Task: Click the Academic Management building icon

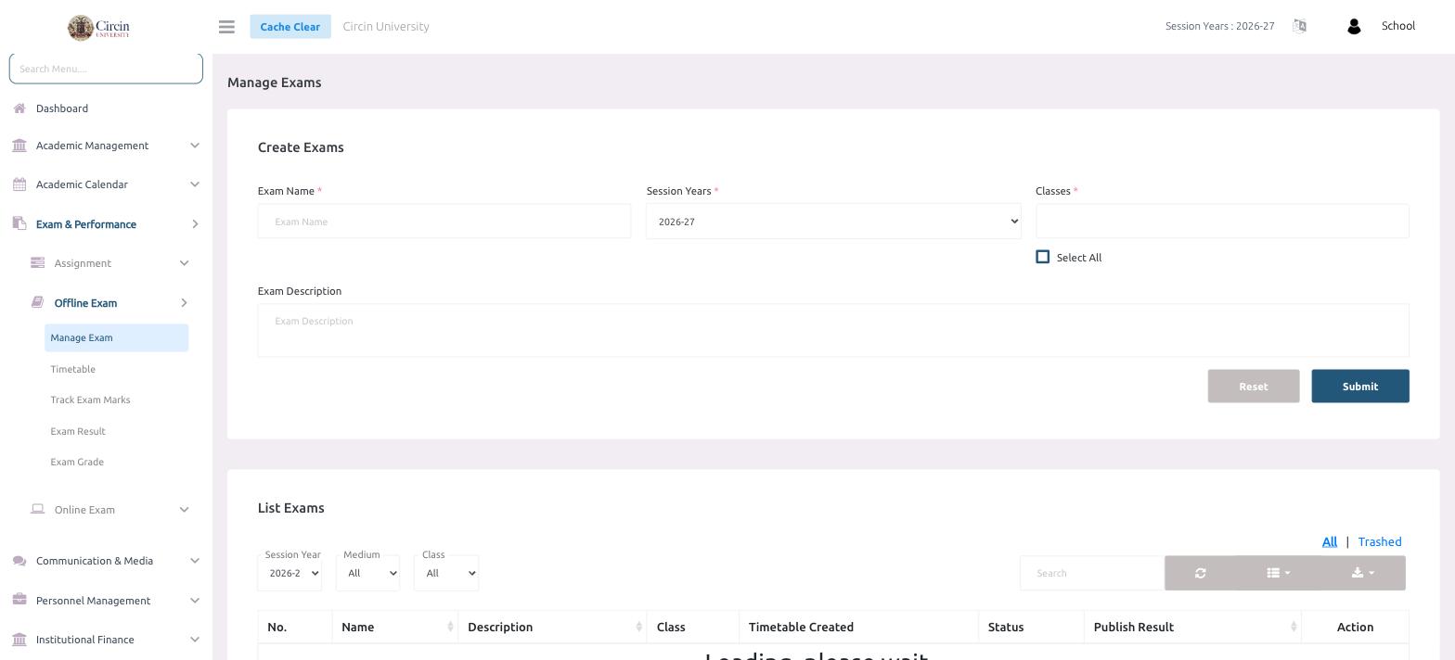Action: pos(19,146)
